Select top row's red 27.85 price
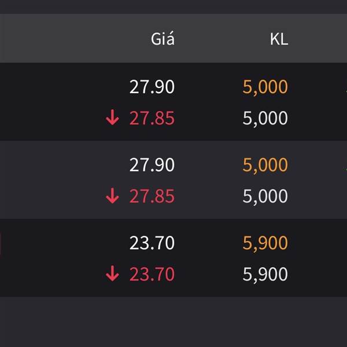This screenshot has height=347, width=347. (x=152, y=118)
